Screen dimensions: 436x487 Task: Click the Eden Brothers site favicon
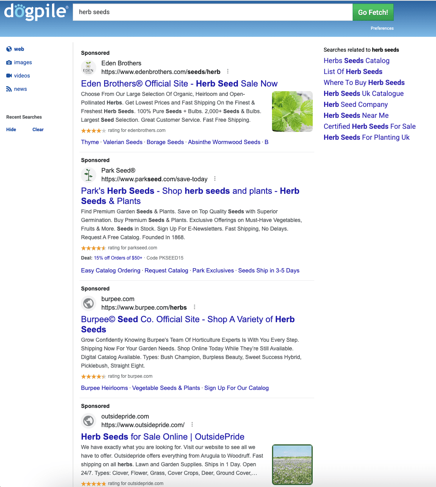[x=88, y=68]
